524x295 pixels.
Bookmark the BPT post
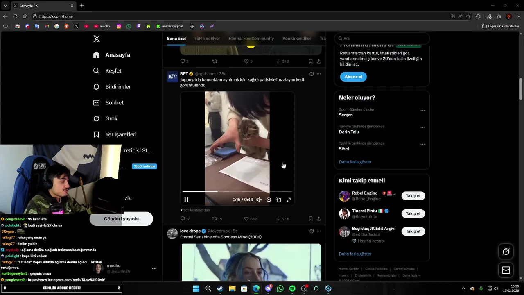click(x=311, y=219)
